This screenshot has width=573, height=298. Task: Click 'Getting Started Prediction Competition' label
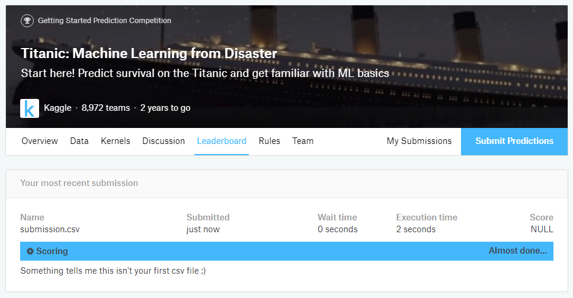tap(104, 21)
